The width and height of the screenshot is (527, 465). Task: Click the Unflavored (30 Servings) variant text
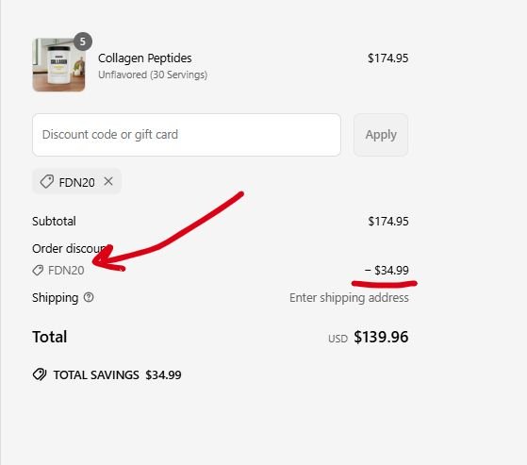(x=153, y=75)
